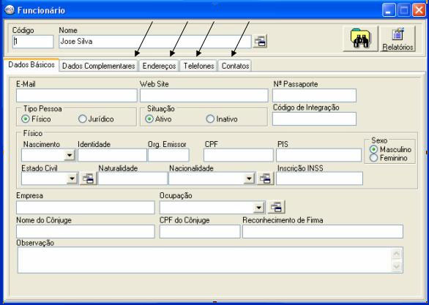Click the binoculars search button
Image resolution: width=429 pixels, height=305 pixels.
click(360, 39)
